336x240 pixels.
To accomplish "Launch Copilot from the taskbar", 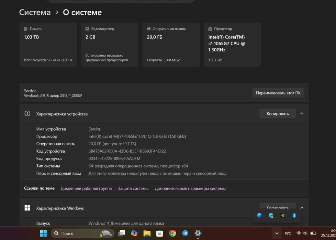I will [134, 233].
